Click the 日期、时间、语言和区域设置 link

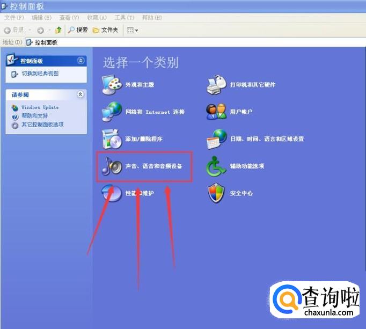pyautogui.click(x=267, y=139)
